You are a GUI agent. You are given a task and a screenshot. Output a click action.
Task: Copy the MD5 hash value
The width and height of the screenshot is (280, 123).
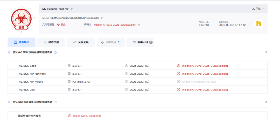click(102, 18)
